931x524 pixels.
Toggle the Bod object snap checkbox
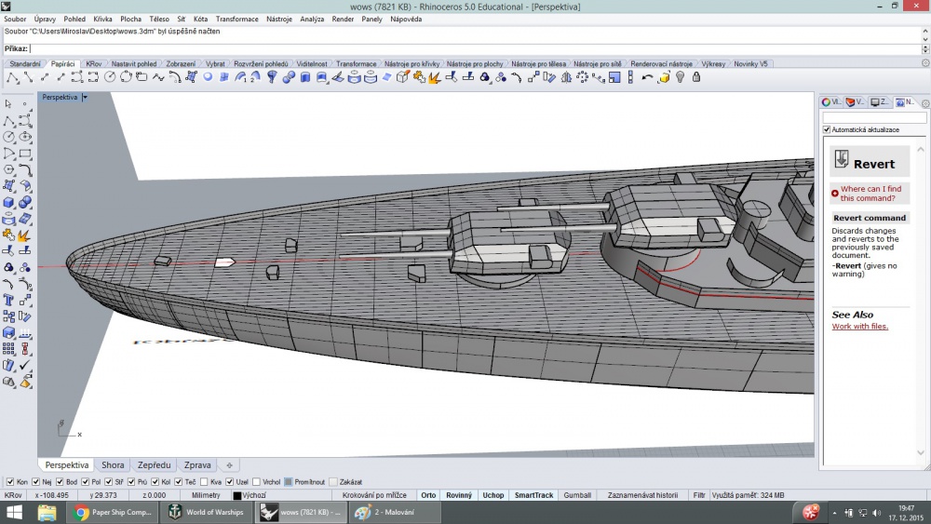click(60, 482)
